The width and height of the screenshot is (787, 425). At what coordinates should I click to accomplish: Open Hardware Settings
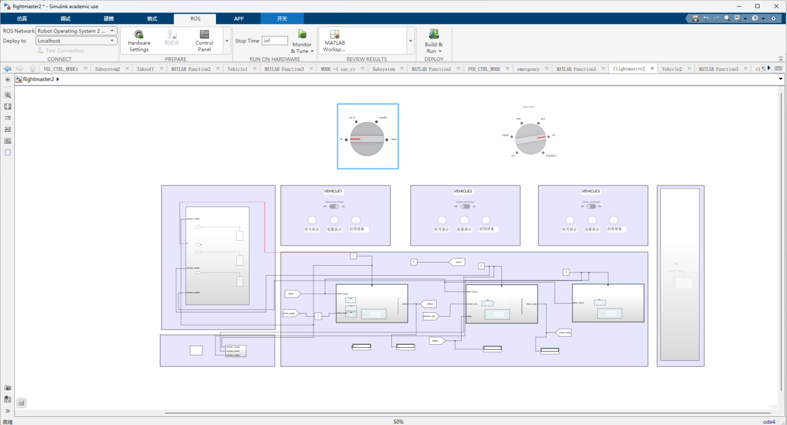point(139,41)
